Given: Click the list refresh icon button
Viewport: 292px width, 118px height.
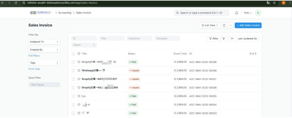Looking at the screenshot, I should 224,25.
